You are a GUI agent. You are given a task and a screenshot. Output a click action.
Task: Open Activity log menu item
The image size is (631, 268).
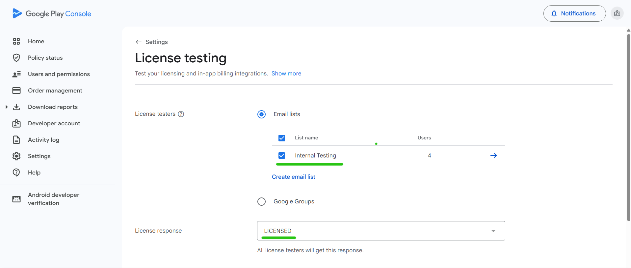point(43,140)
